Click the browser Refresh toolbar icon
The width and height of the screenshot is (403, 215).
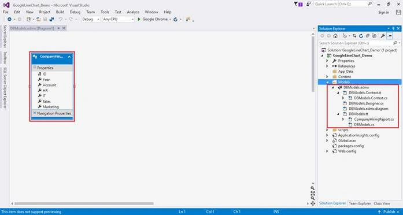click(176, 19)
